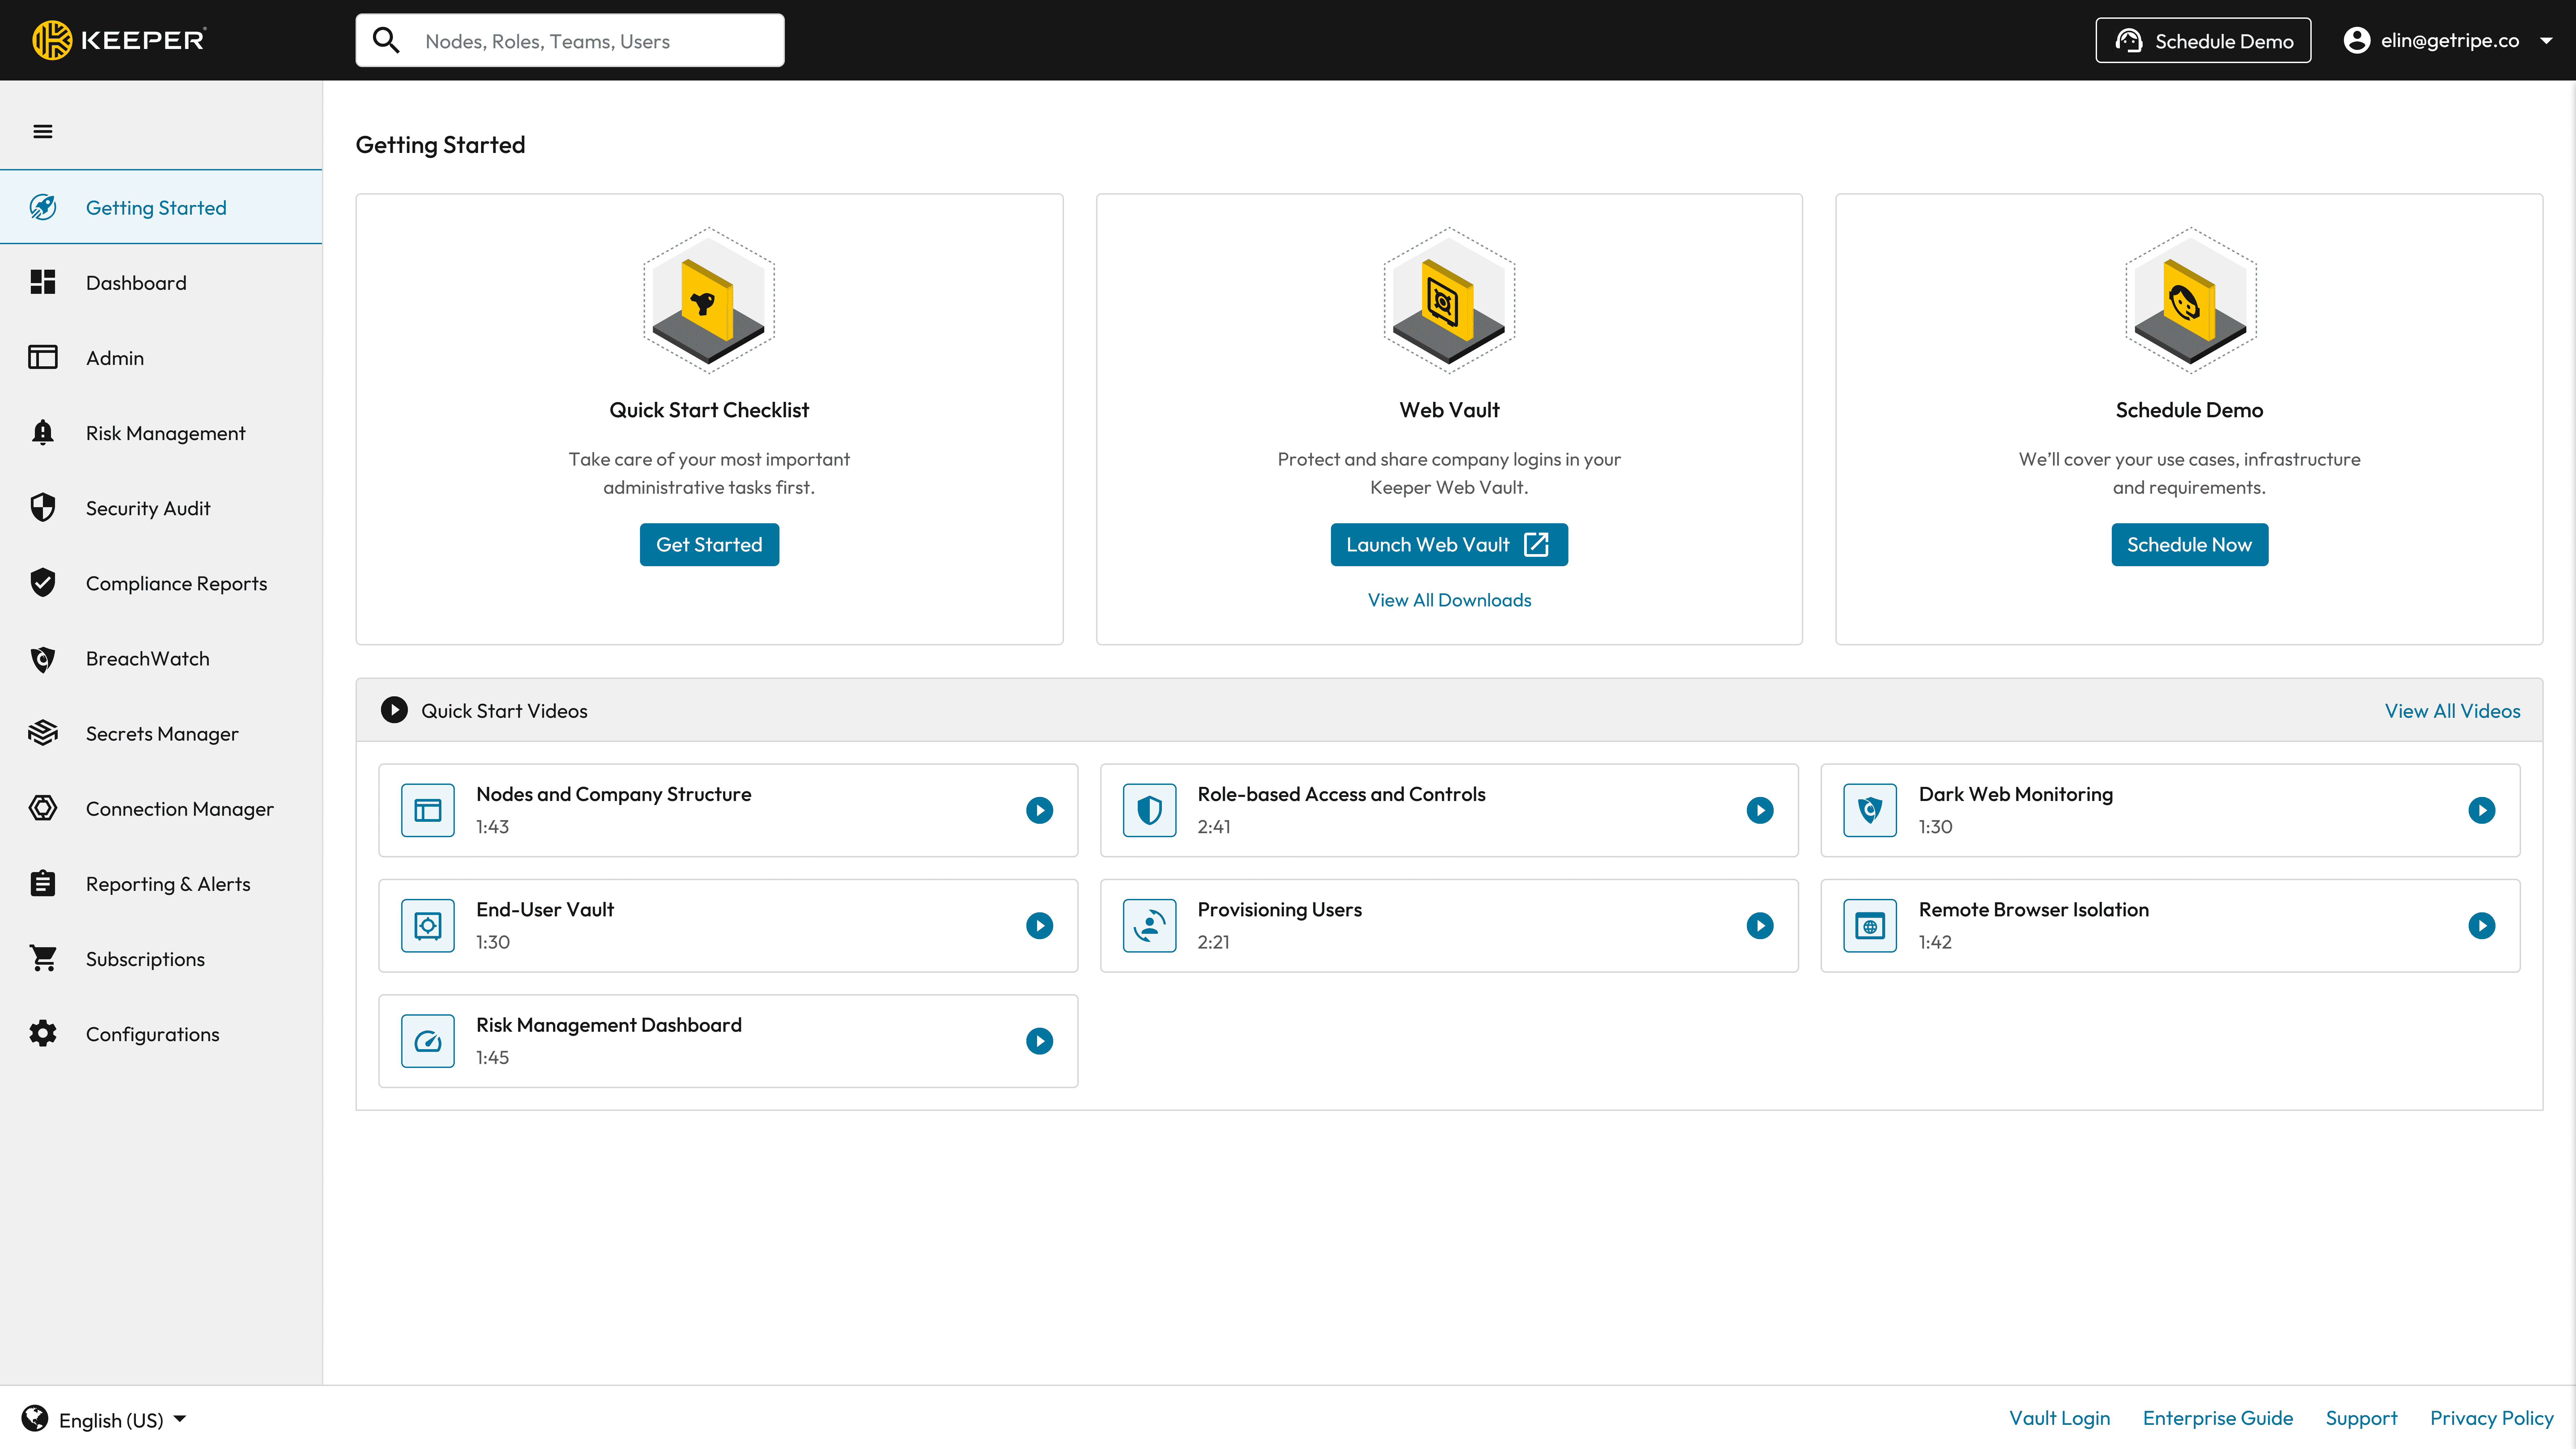2576x1449 pixels.
Task: Click the Web Vault hexagon illustration
Action: tap(1449, 300)
